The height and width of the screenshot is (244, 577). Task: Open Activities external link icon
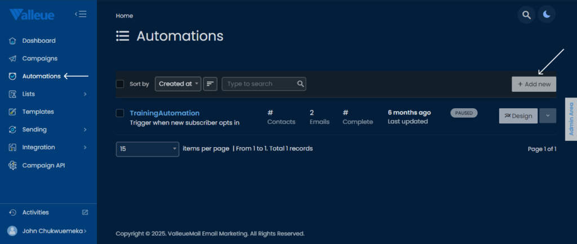point(85,212)
